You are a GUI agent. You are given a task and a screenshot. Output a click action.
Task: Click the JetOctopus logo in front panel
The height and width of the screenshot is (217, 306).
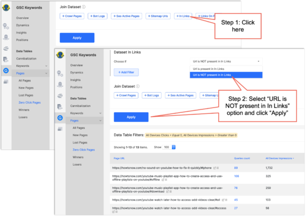[x=60, y=55]
